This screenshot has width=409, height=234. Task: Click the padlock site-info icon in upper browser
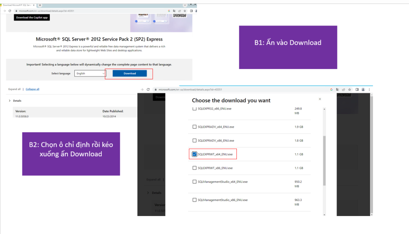[x=16, y=11]
